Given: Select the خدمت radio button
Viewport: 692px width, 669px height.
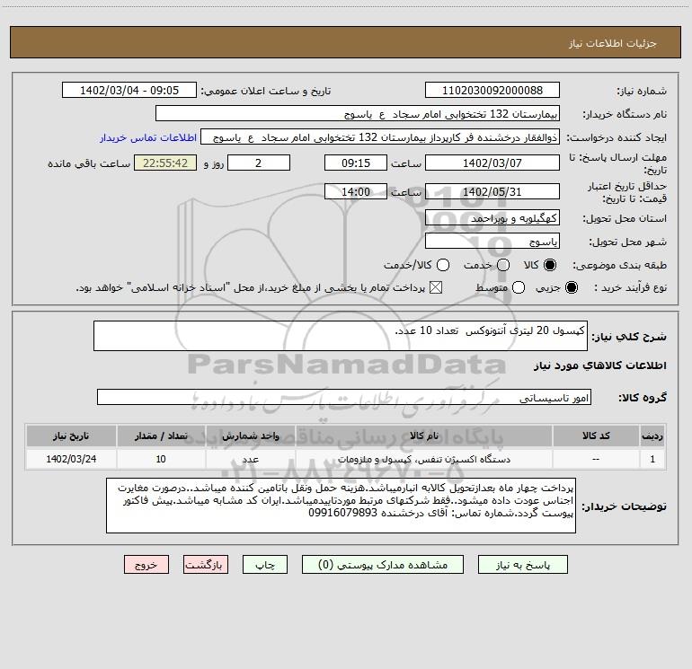Looking at the screenshot, I should [503, 265].
